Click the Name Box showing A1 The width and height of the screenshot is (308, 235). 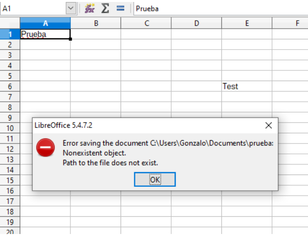[x=32, y=8]
